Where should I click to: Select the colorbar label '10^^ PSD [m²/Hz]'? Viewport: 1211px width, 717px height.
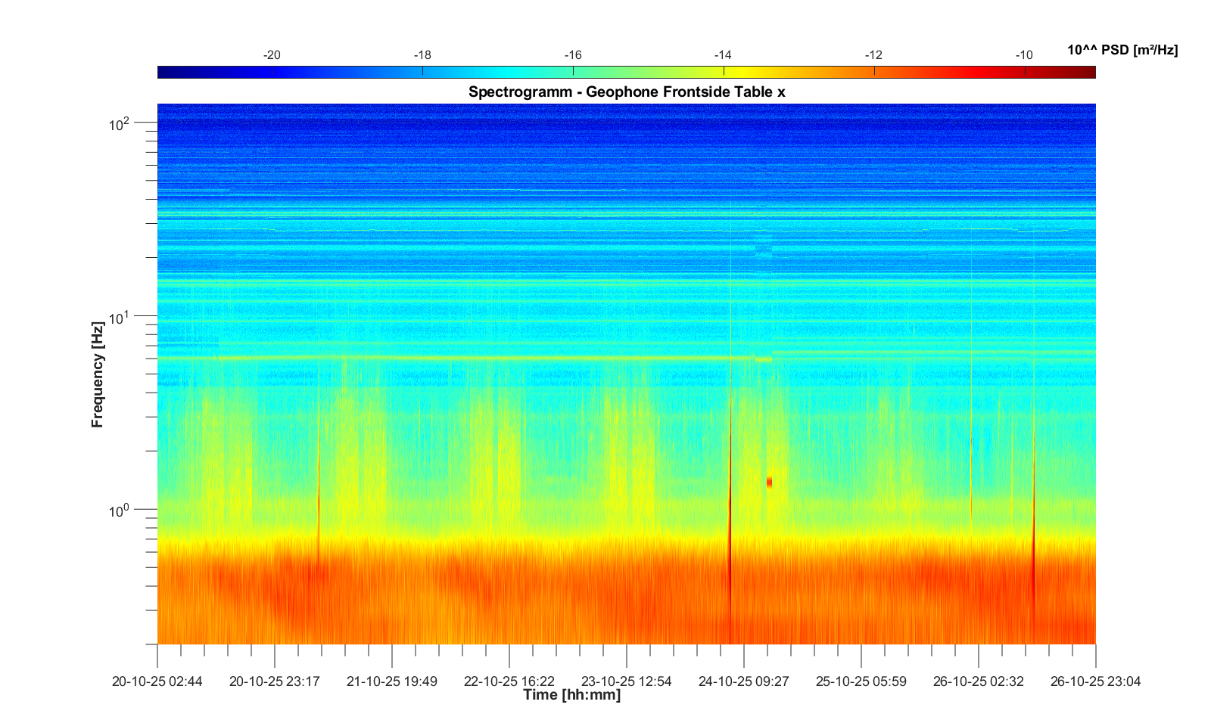pos(1122,51)
